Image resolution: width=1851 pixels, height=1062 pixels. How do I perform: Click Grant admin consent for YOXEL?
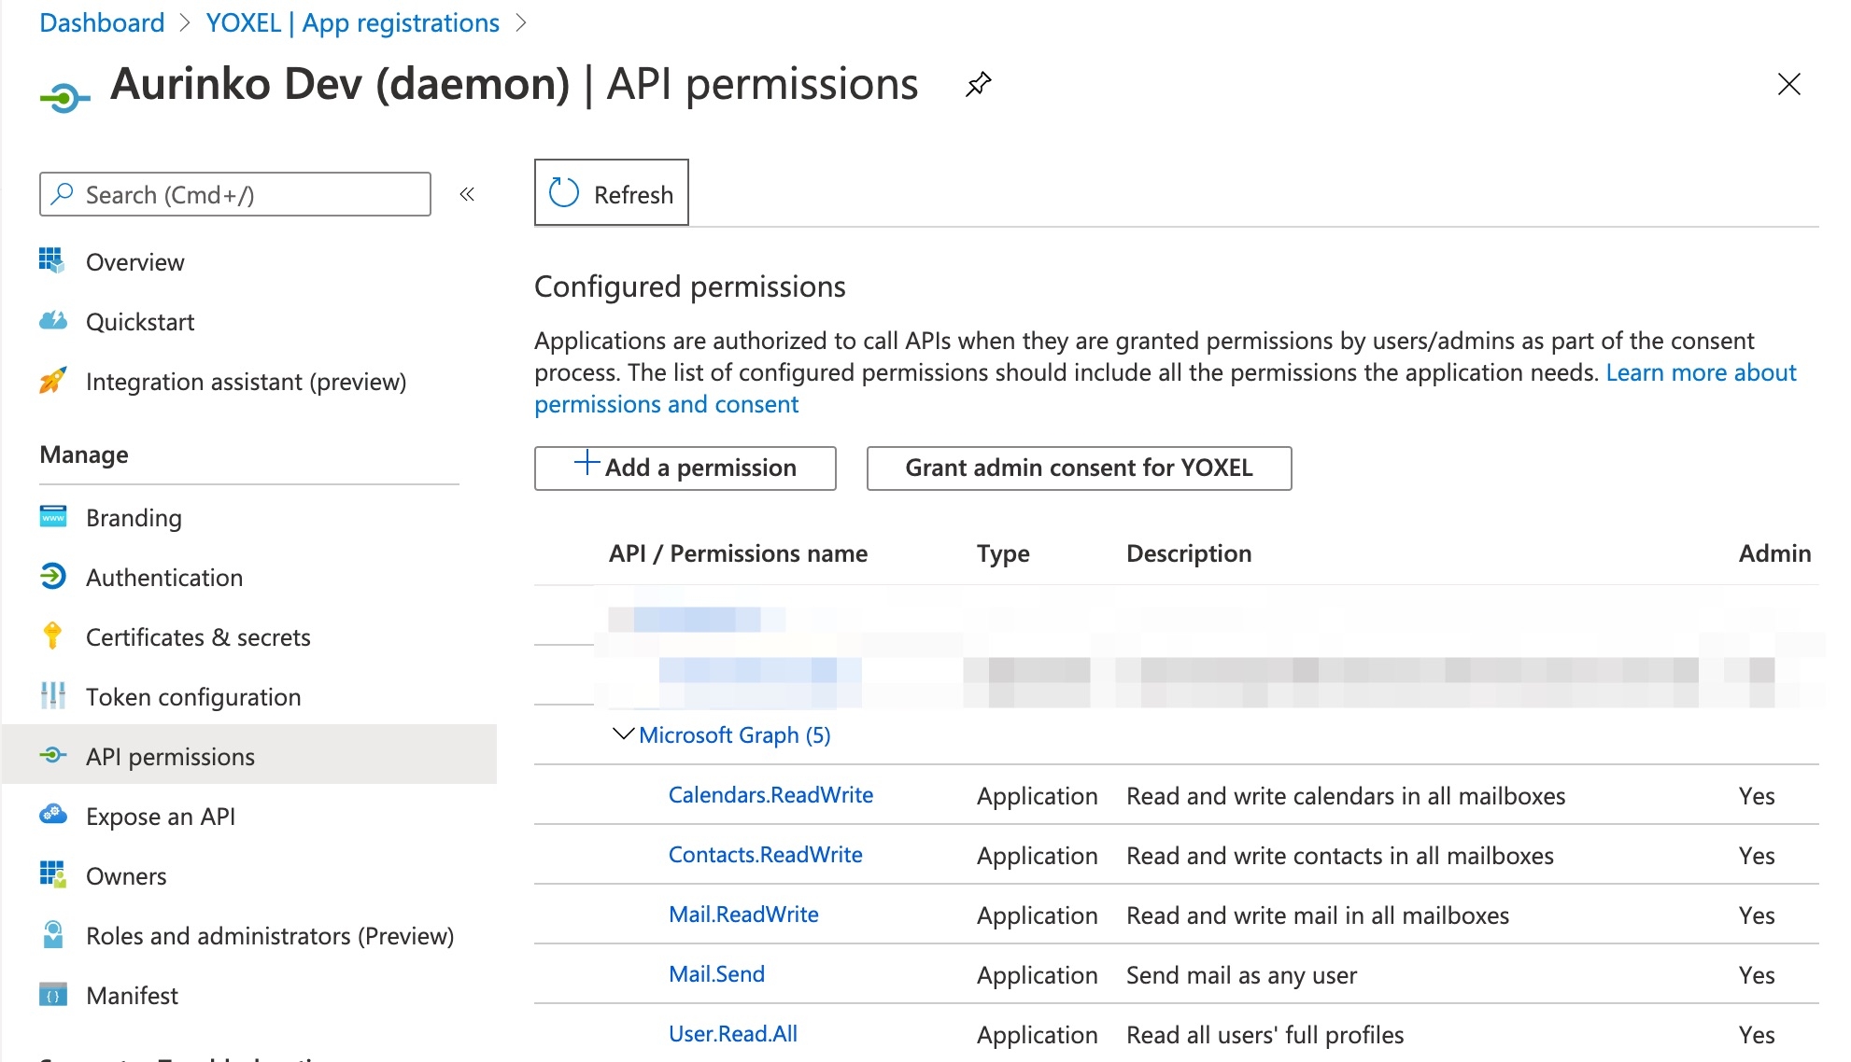click(1079, 468)
